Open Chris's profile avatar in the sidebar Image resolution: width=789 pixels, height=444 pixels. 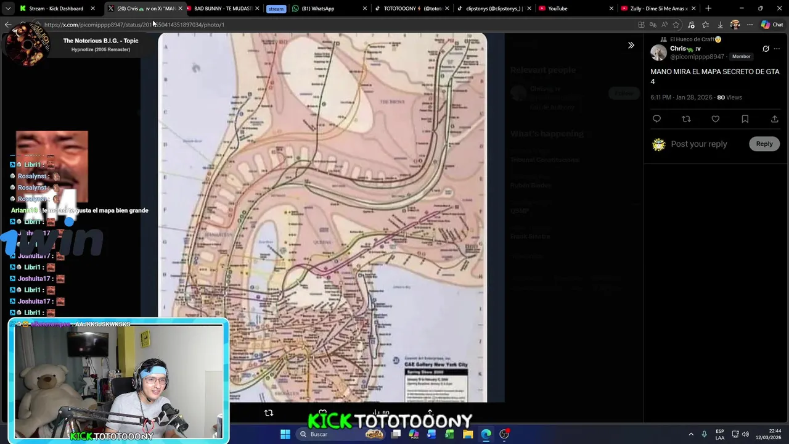click(659, 52)
